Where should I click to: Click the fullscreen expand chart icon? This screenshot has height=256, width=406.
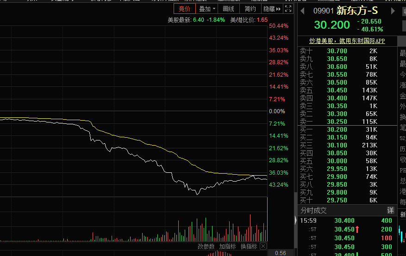pos(288,9)
